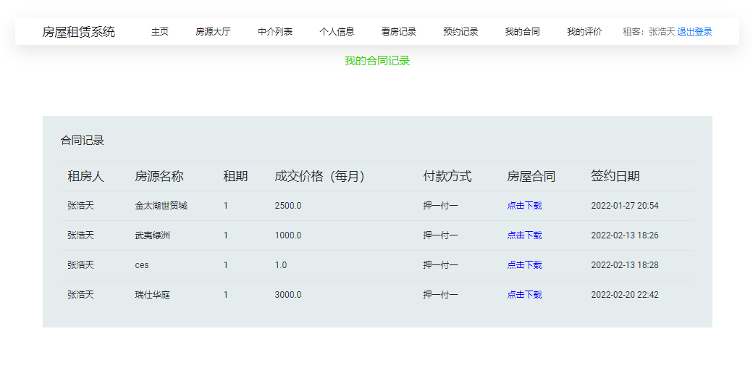Viewport: 753px width, 384px height.
Task: Open 我的合同 in navigation
Action: pos(522,32)
